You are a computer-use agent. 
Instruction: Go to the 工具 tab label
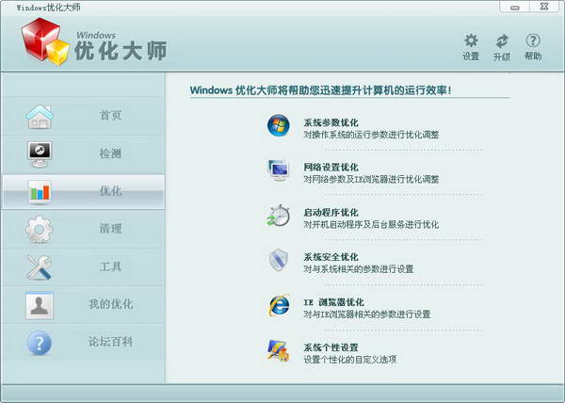110,266
